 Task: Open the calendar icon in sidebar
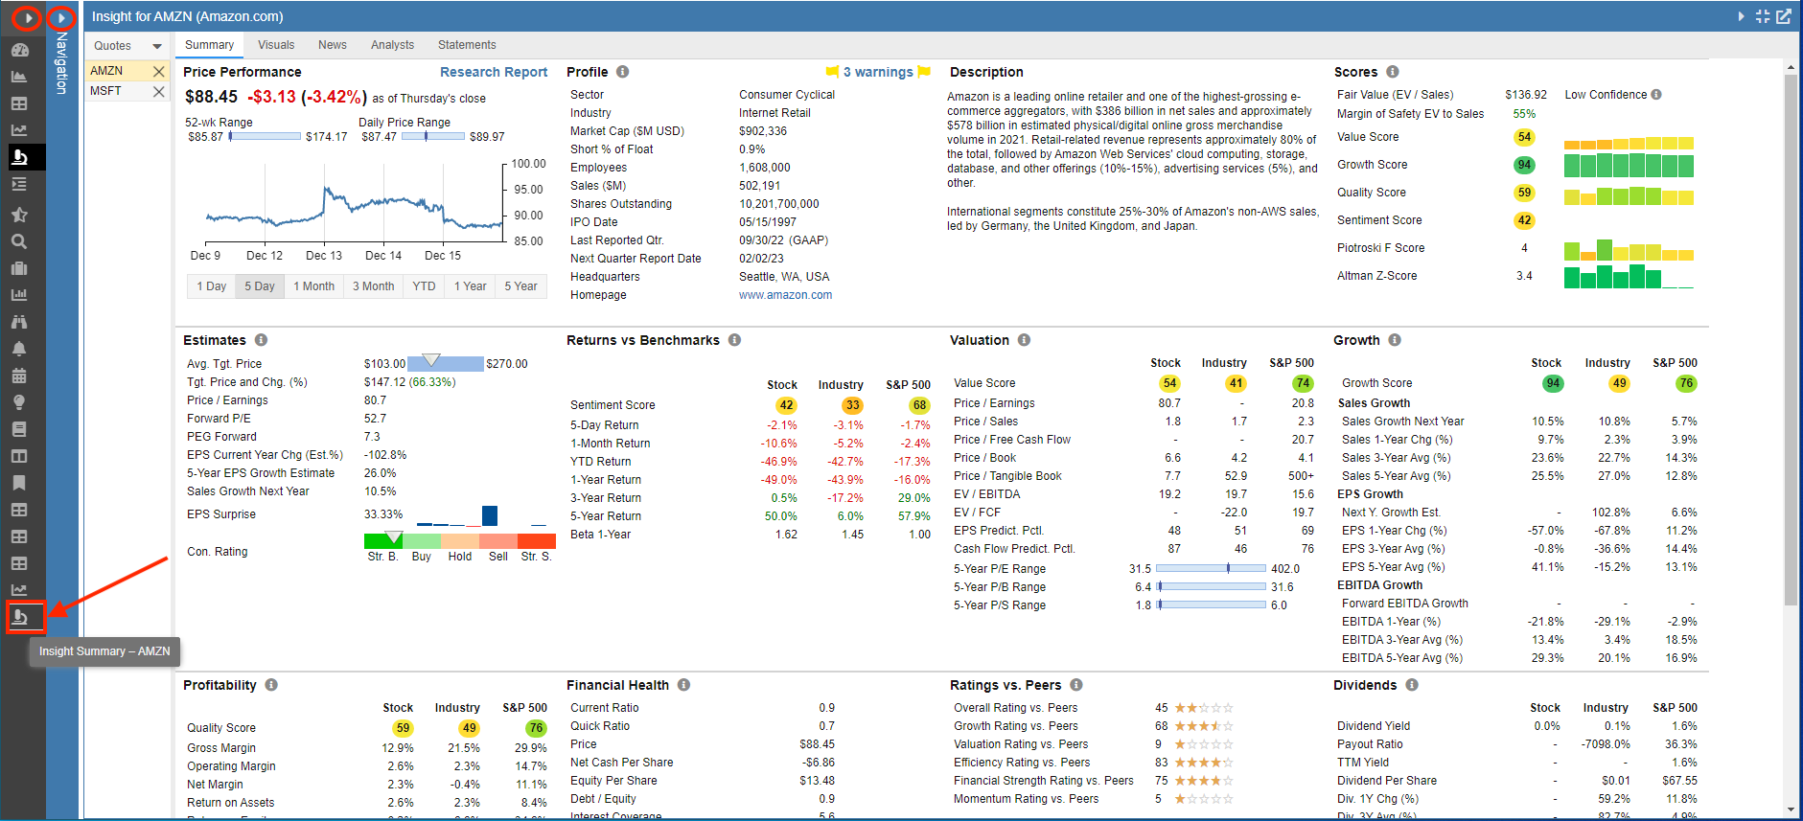coord(19,376)
